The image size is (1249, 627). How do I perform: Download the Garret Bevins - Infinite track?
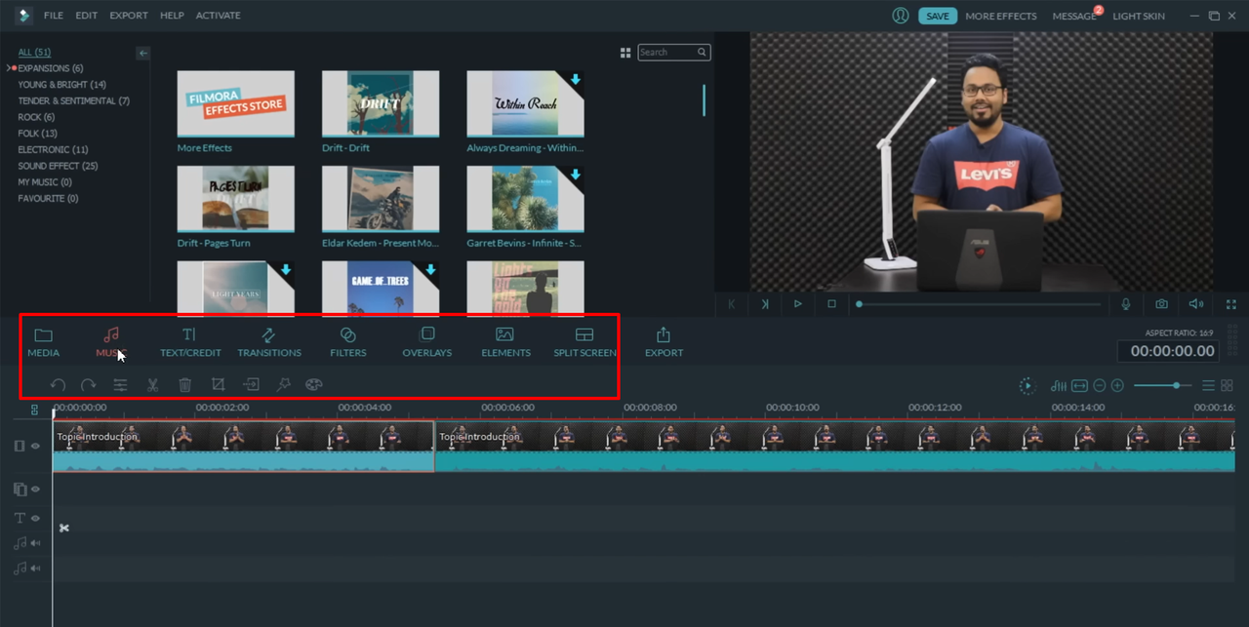(576, 176)
